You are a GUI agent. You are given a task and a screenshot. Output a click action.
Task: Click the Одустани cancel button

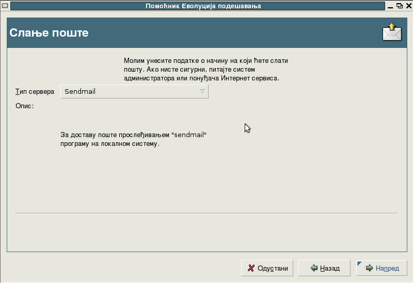[267, 268]
